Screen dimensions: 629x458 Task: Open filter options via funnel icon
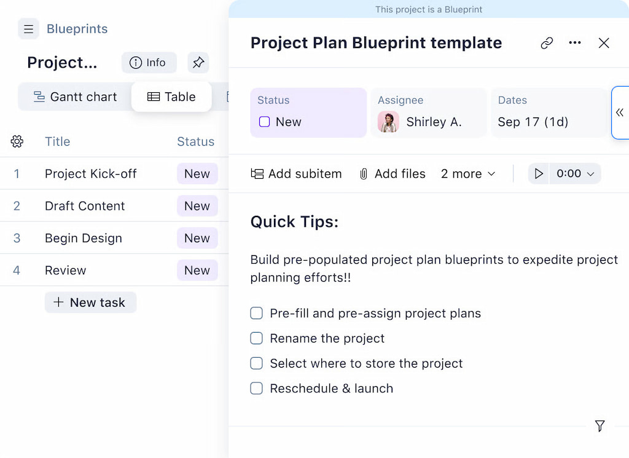[600, 426]
